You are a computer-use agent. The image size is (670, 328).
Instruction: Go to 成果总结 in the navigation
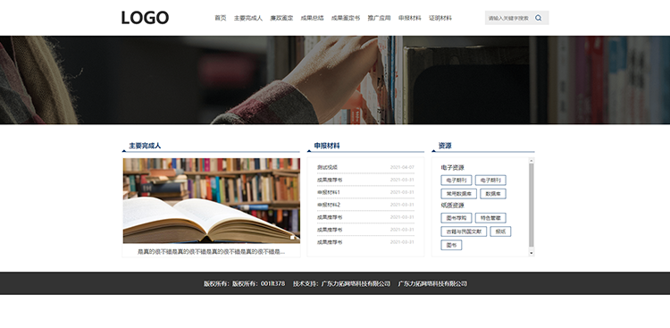point(313,18)
